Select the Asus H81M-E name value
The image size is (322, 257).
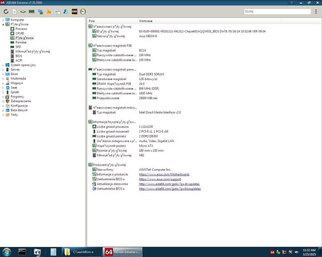[x=148, y=36]
